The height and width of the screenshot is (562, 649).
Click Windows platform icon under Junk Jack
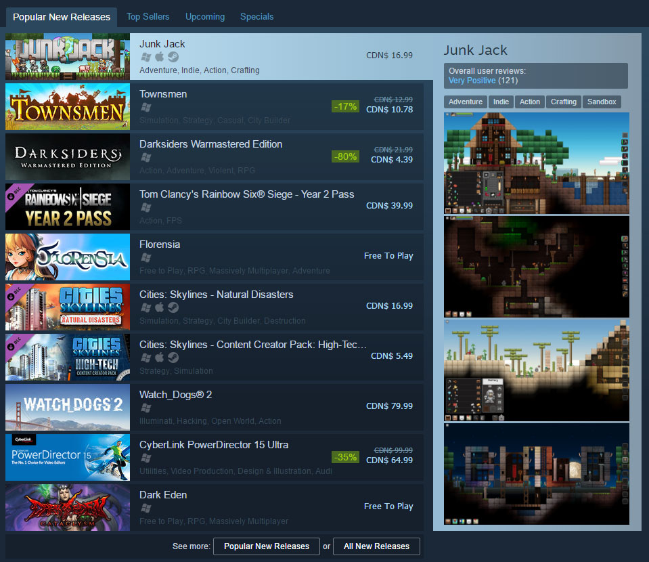coord(146,57)
